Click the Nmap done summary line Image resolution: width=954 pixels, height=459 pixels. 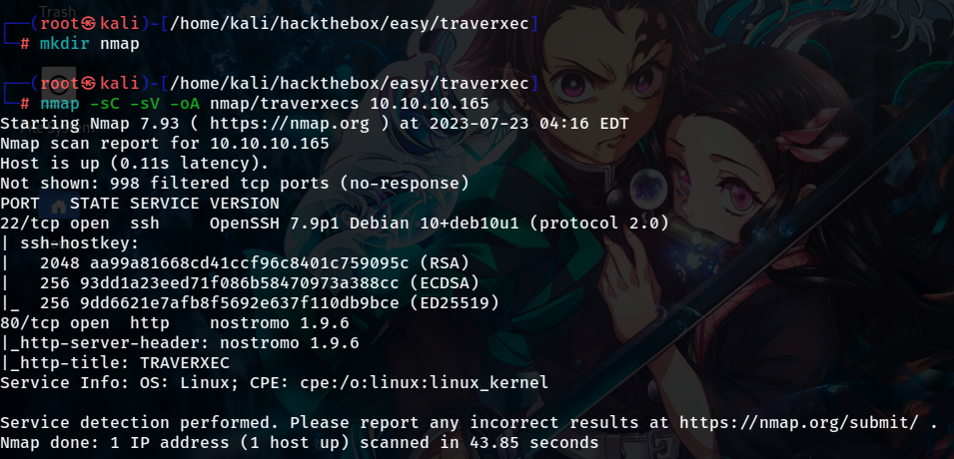click(300, 443)
